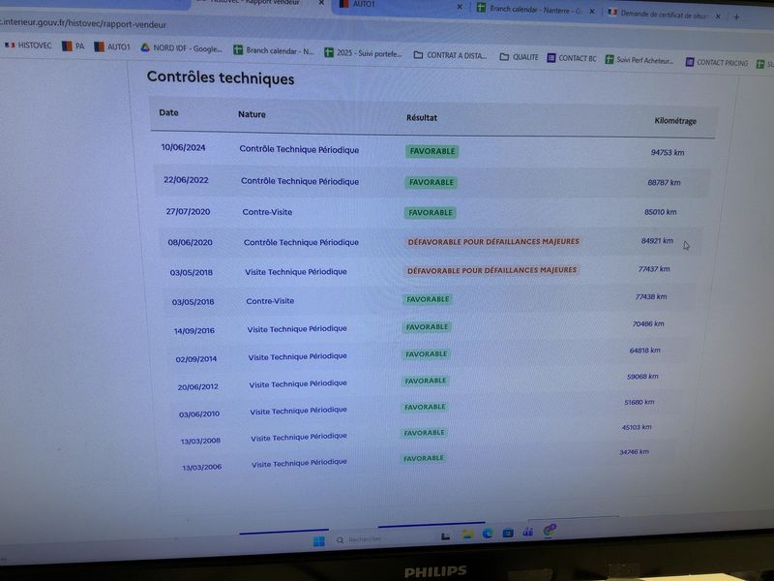
Task: Open Microsoft Teams from taskbar
Action: tap(527, 532)
